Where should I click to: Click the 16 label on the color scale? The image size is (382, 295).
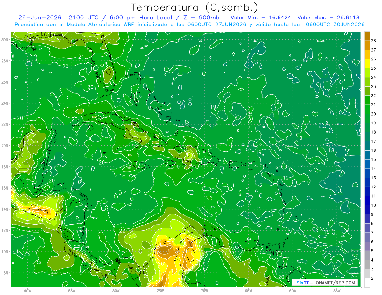374,150
